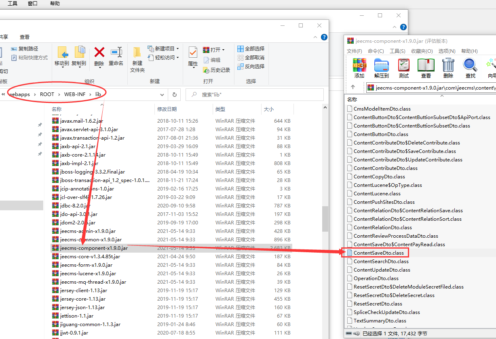Image resolution: width=496 pixels, height=339 pixels.
Task: Click the red X Delete icon in Explorer ribbon
Action: [99, 52]
